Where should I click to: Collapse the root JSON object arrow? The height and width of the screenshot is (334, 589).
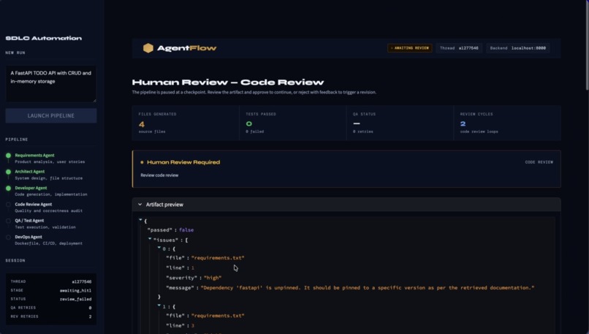point(140,219)
